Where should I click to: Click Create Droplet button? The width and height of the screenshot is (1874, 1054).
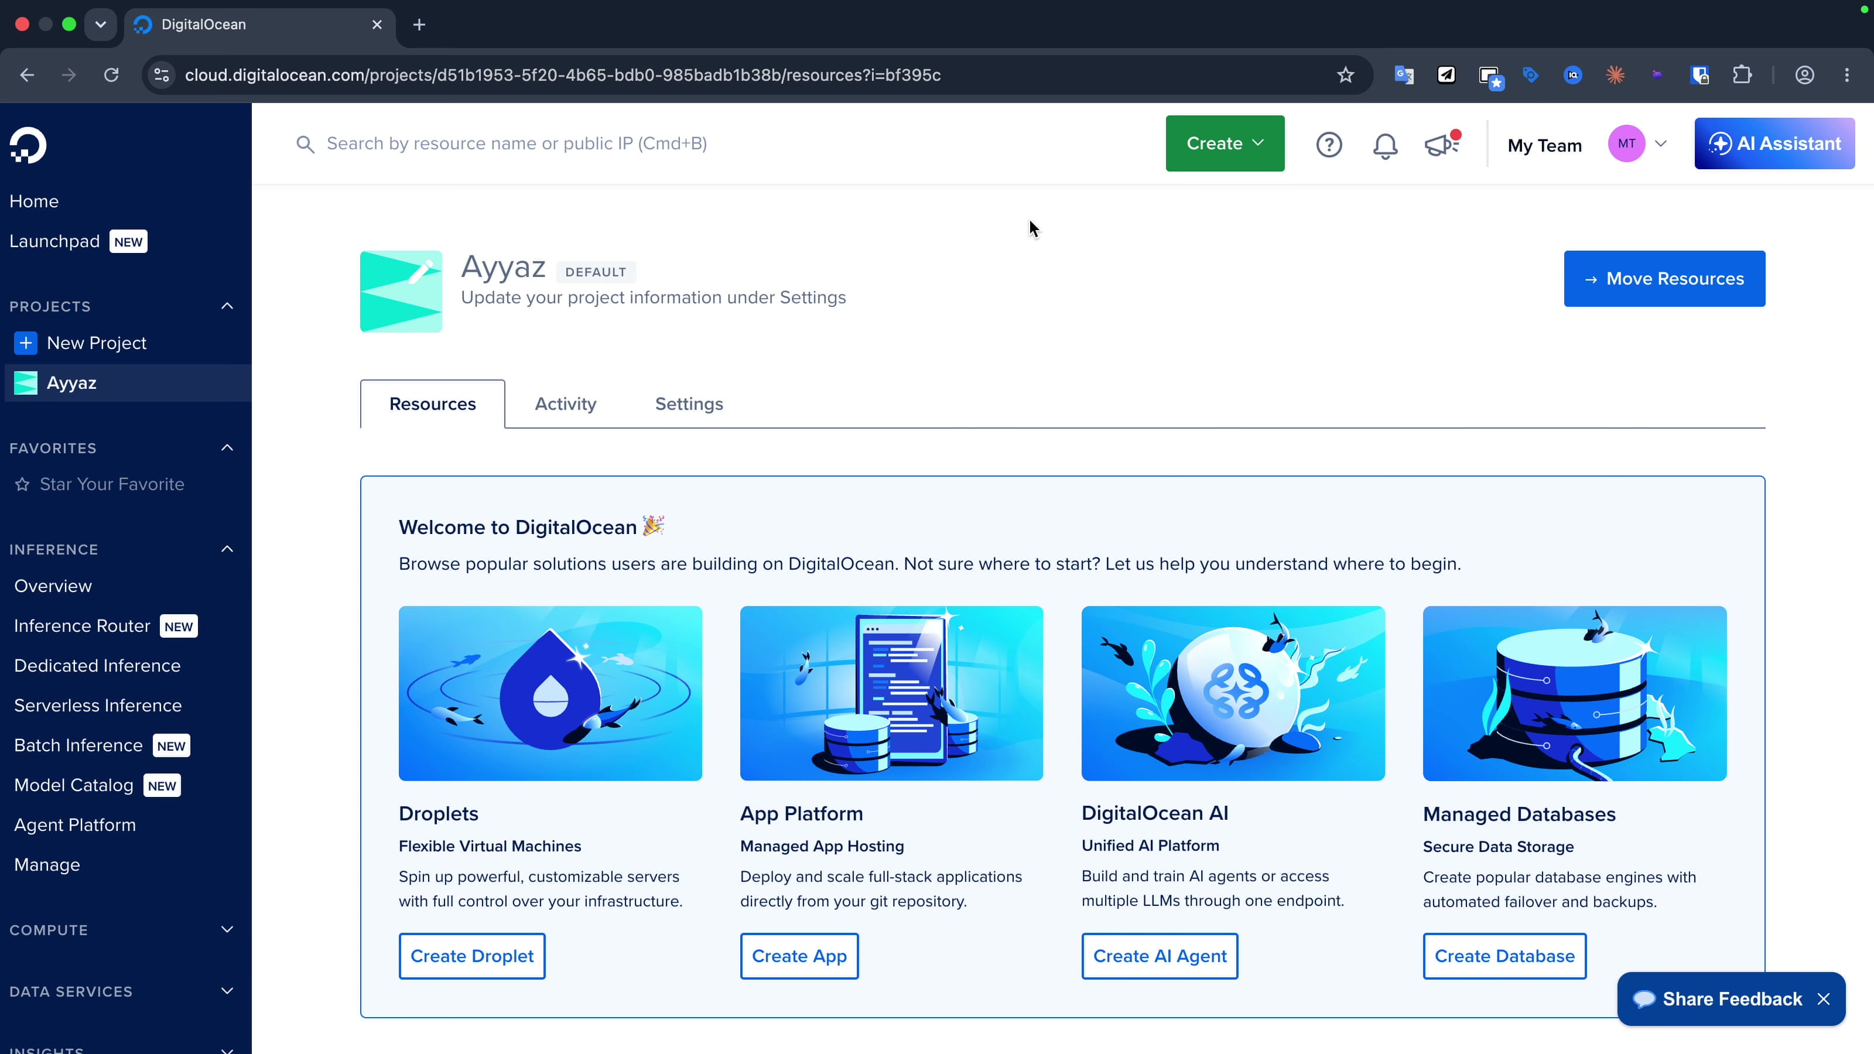(472, 956)
